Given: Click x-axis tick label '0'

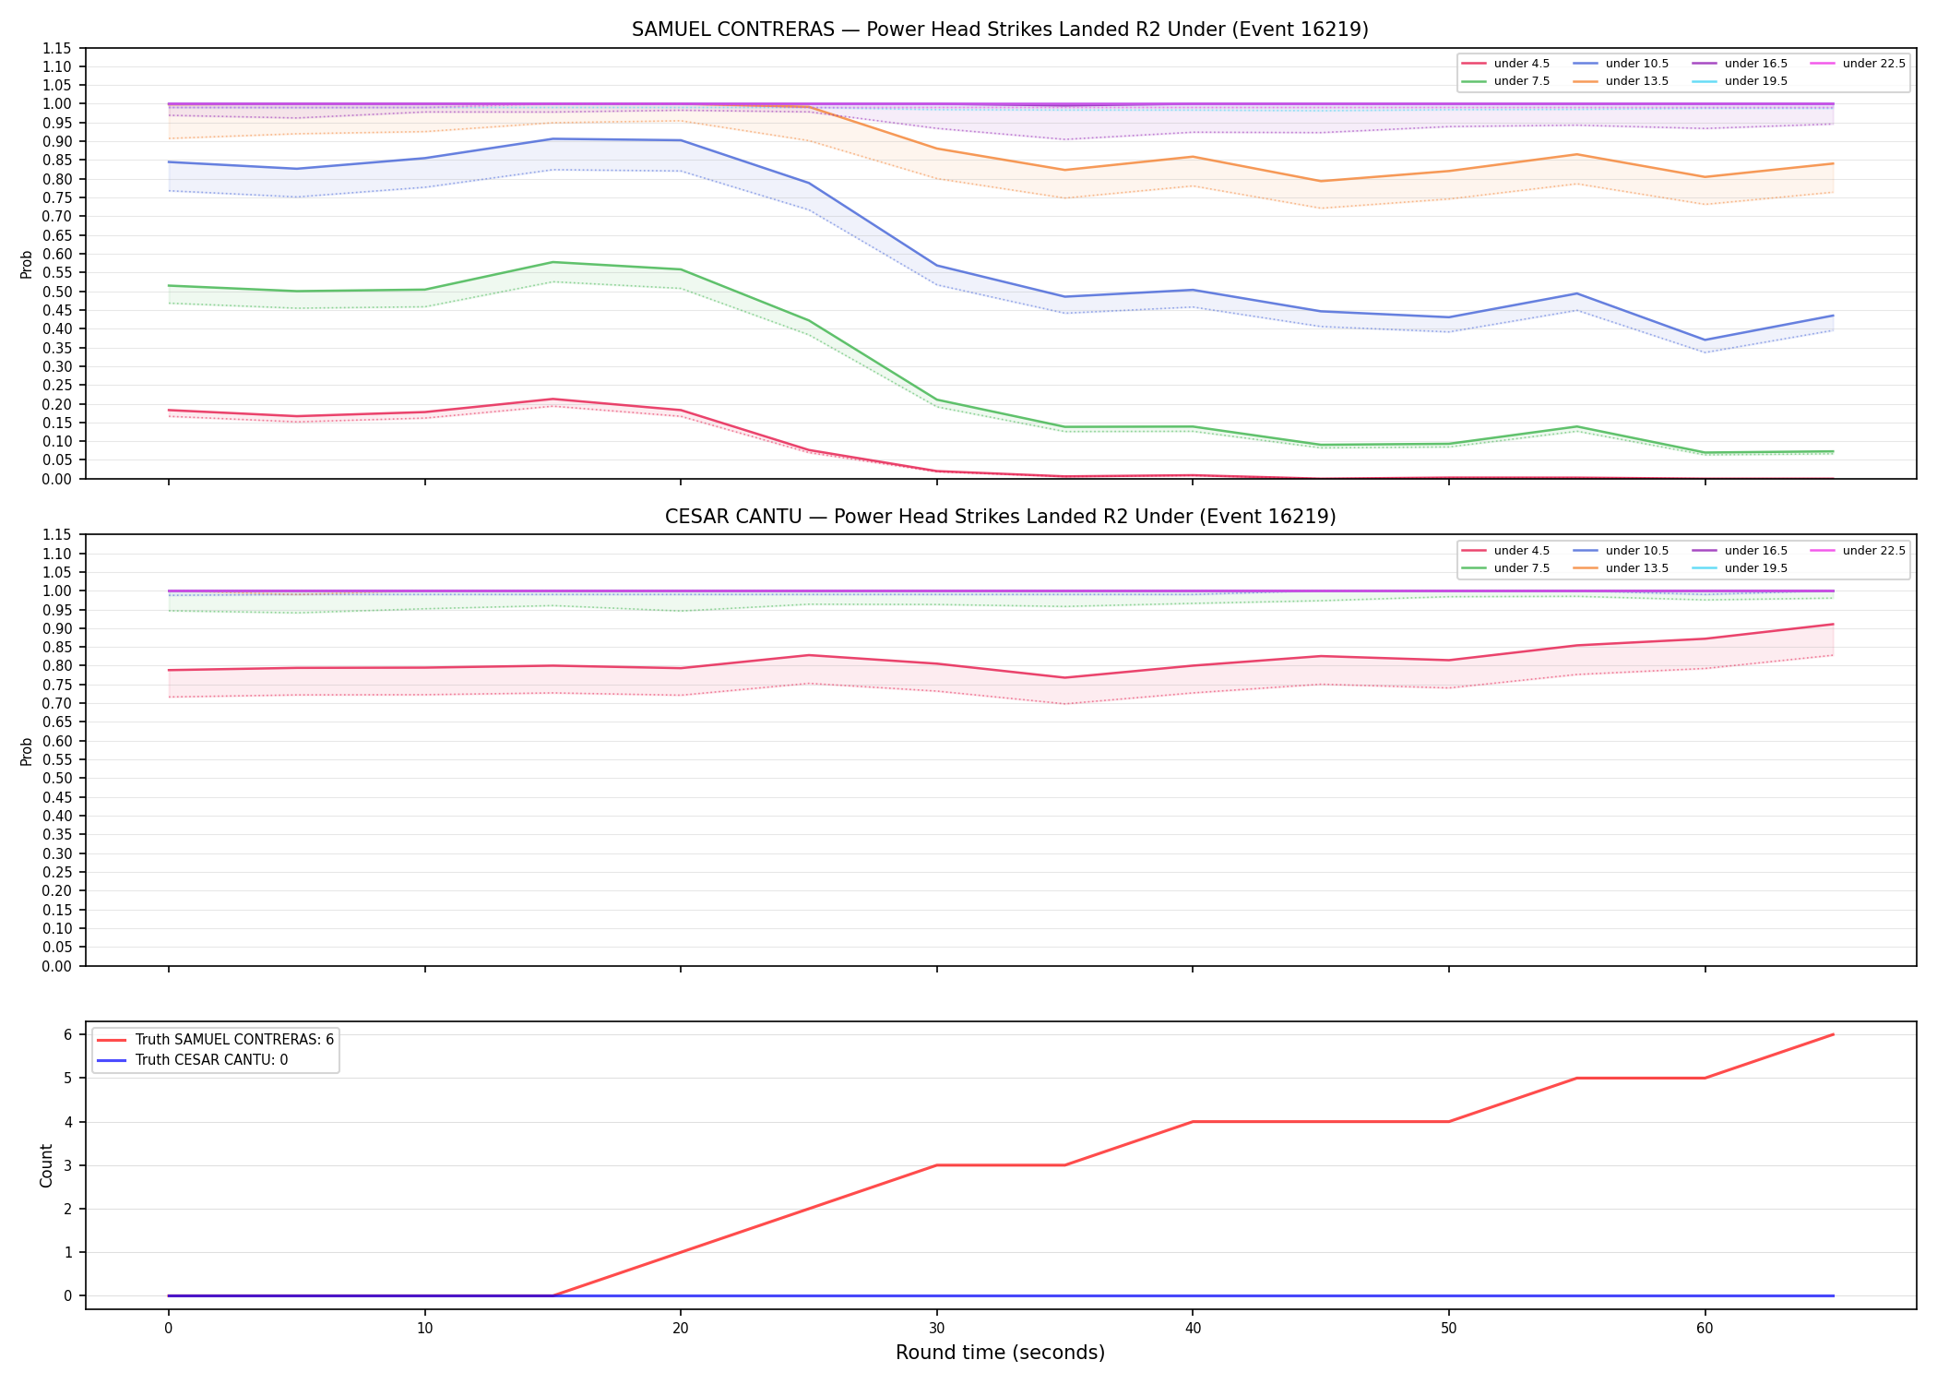Looking at the screenshot, I should tap(168, 1329).
